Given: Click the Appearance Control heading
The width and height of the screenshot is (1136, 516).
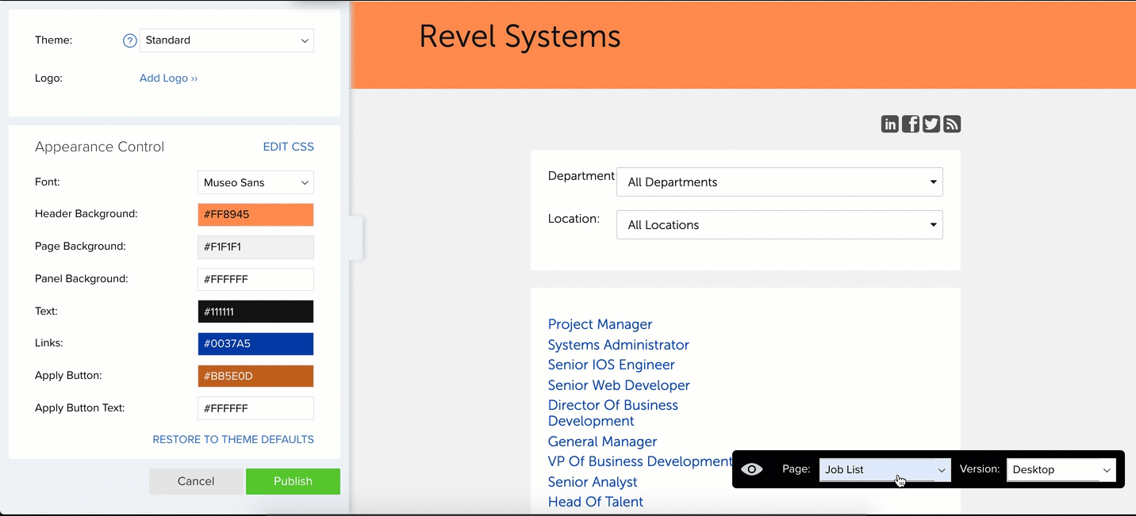Looking at the screenshot, I should [x=99, y=147].
